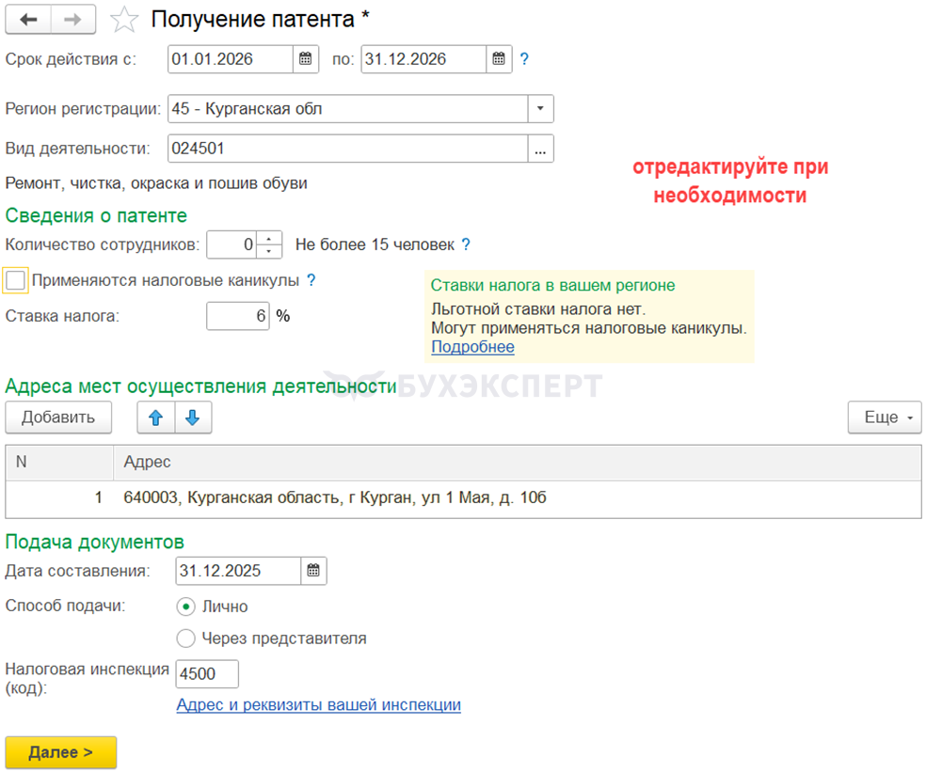
Task: Open activity type selection ellipsis button
Action: point(539,149)
